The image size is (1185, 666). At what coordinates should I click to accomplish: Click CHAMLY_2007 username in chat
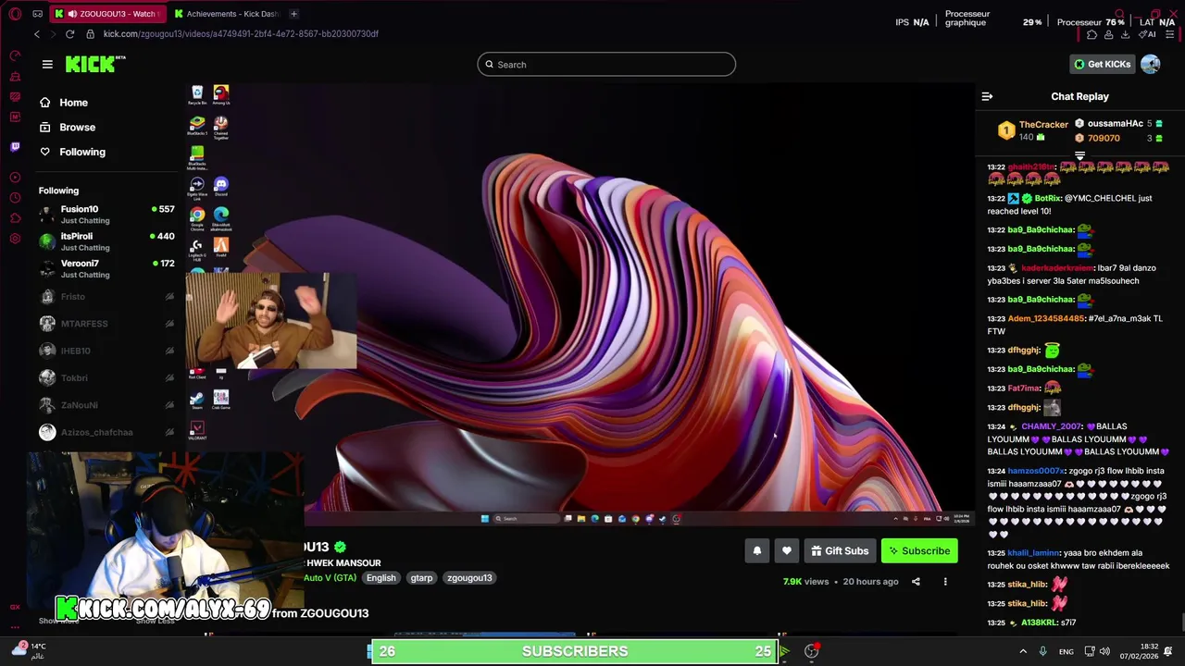(x=1051, y=426)
